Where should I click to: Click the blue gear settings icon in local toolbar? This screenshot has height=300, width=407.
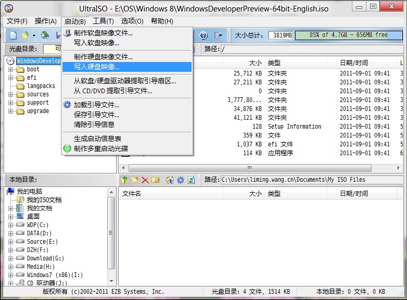tap(181, 180)
